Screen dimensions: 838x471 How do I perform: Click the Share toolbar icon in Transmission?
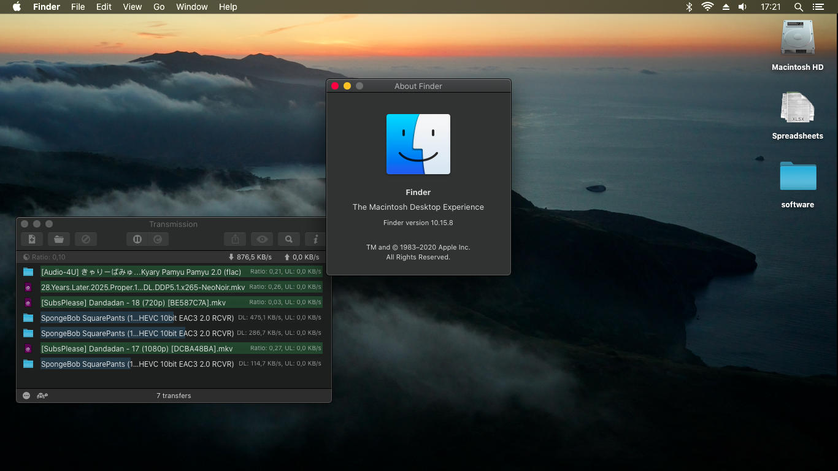tap(235, 239)
